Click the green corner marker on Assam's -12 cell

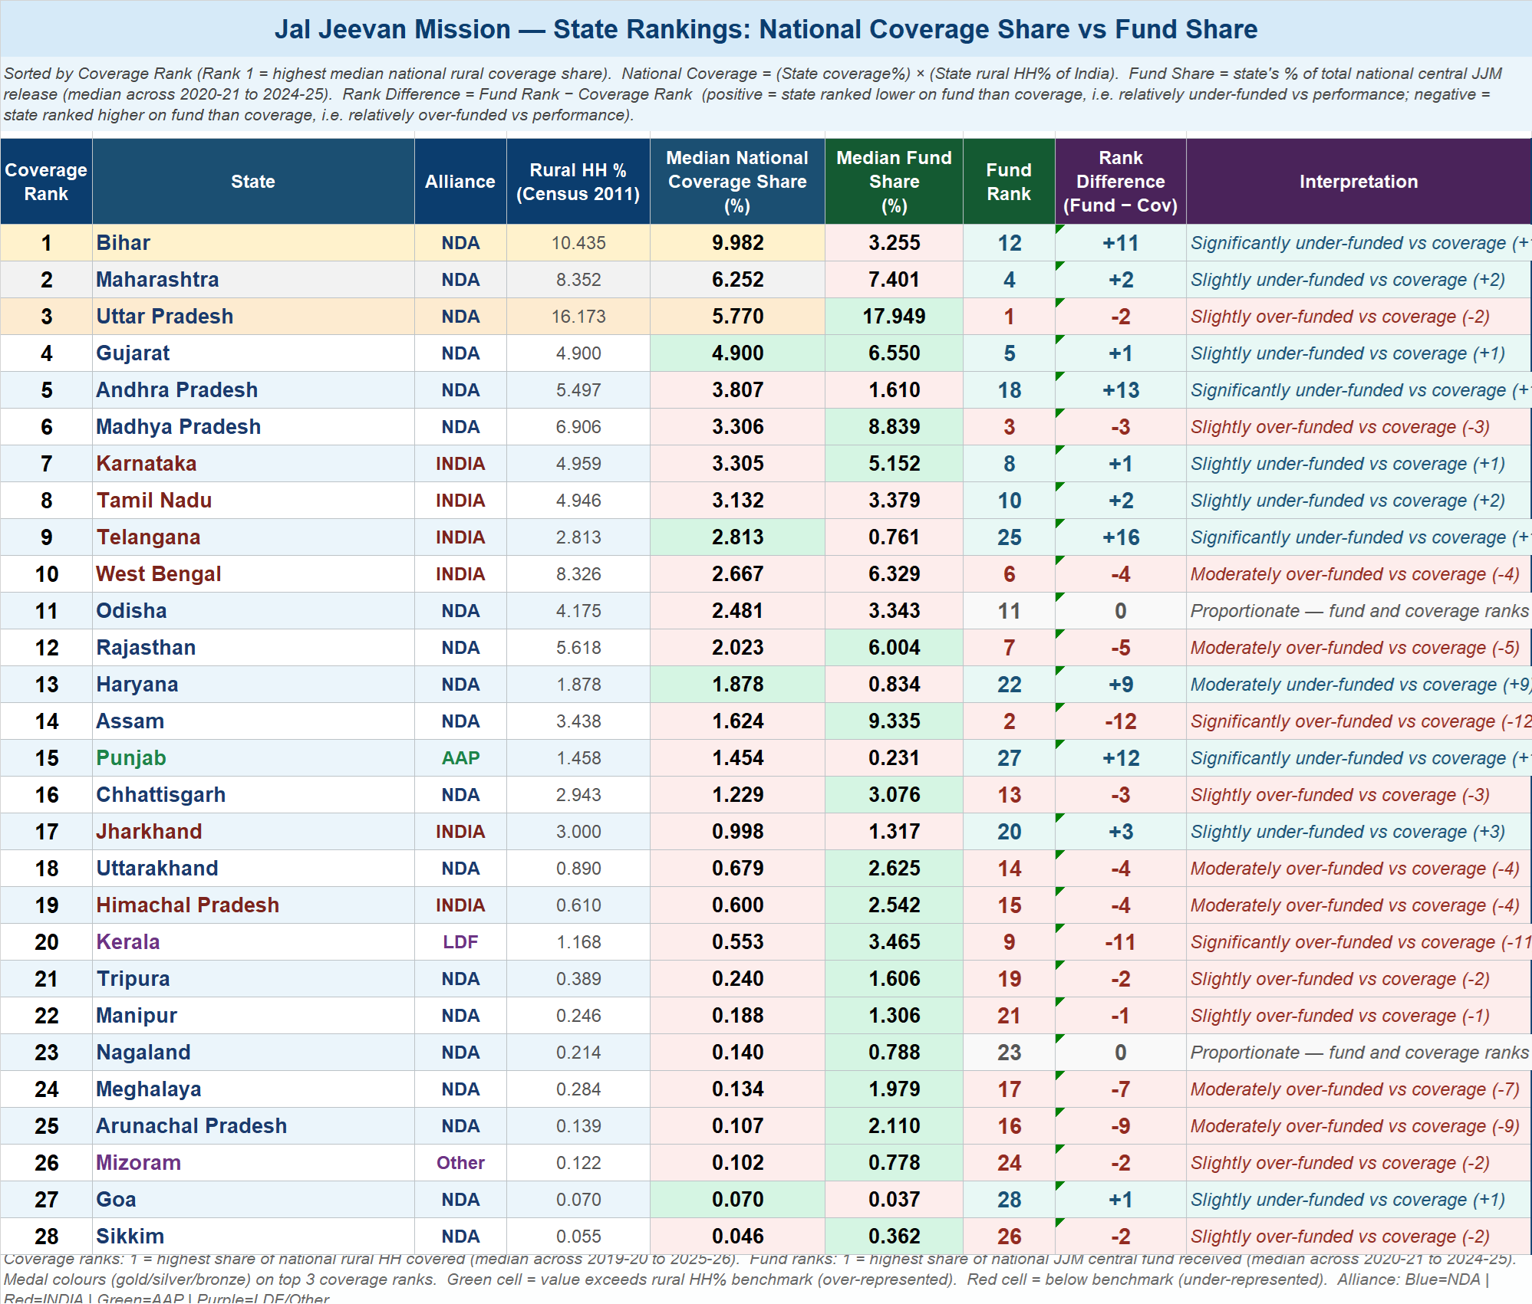(x=1059, y=707)
